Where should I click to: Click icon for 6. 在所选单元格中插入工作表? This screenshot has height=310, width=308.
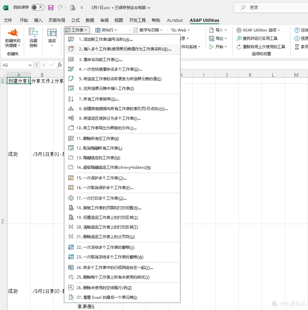(x=71, y=88)
